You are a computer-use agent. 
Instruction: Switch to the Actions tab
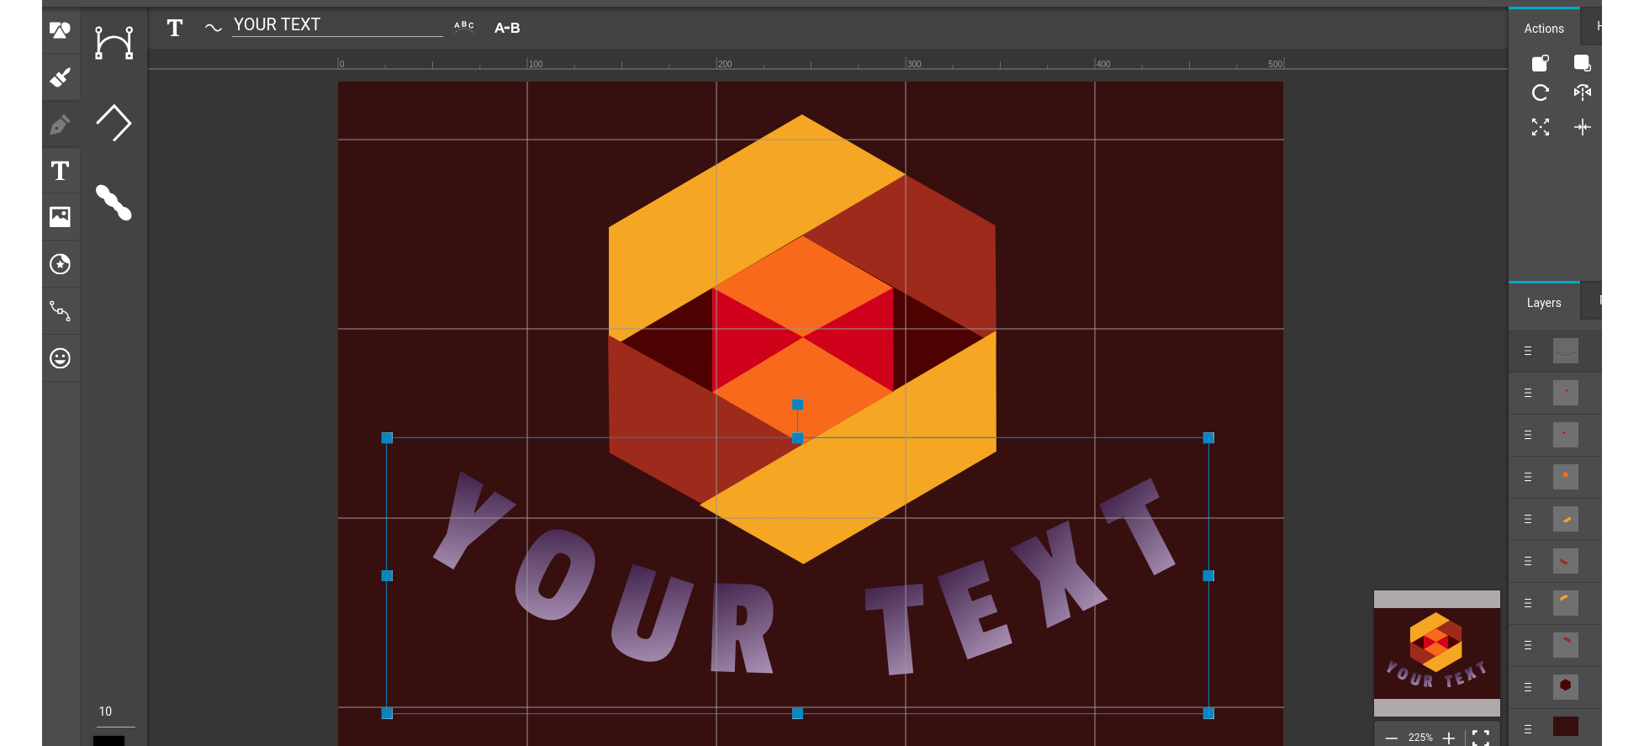pyautogui.click(x=1544, y=29)
